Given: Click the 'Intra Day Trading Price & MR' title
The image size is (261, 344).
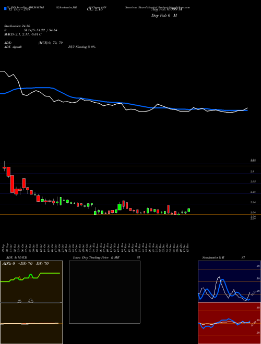Looking at the screenshot, I should [x=96, y=257].
